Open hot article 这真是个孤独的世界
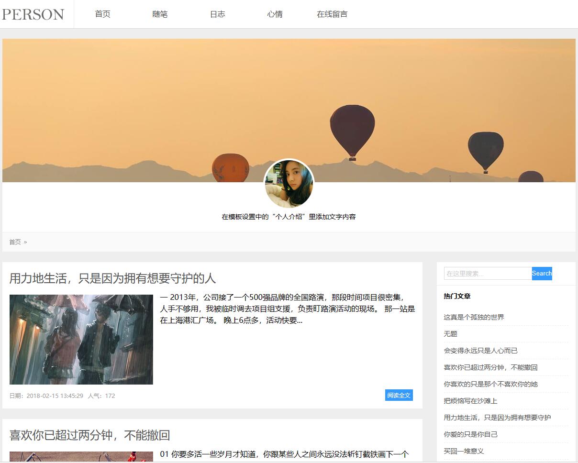This screenshot has width=578, height=463. (474, 317)
